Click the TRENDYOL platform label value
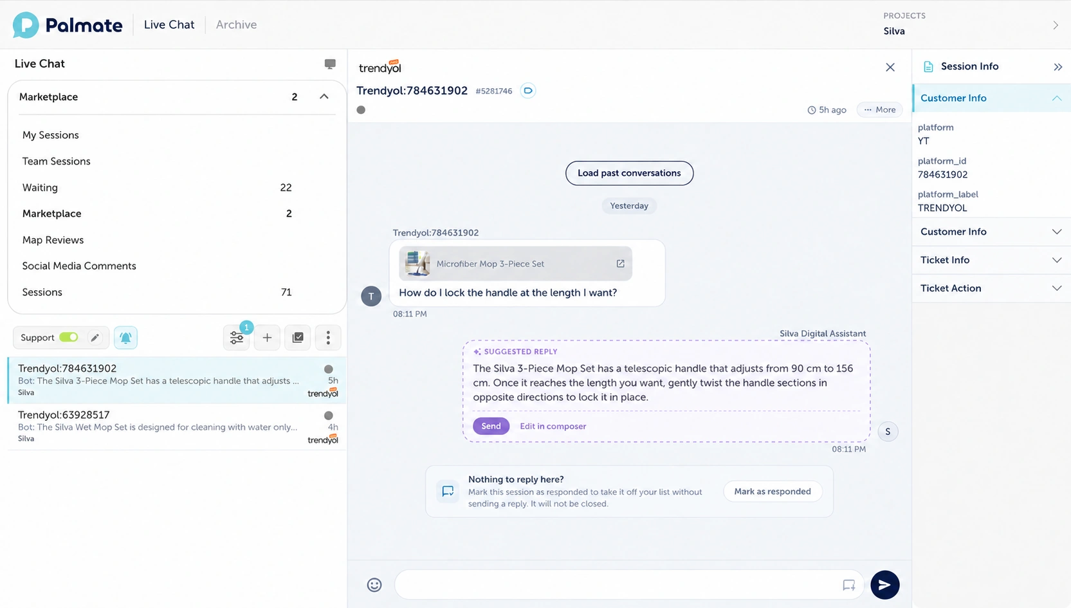The height and width of the screenshot is (608, 1071). click(x=942, y=208)
